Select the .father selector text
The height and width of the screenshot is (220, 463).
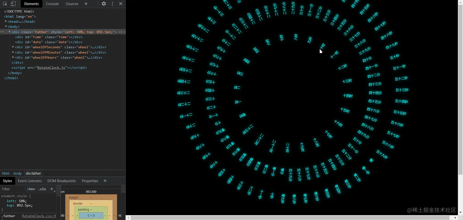tap(8, 216)
